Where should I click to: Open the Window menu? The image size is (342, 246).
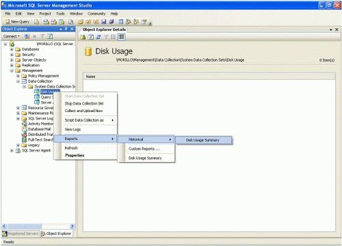pos(76,14)
